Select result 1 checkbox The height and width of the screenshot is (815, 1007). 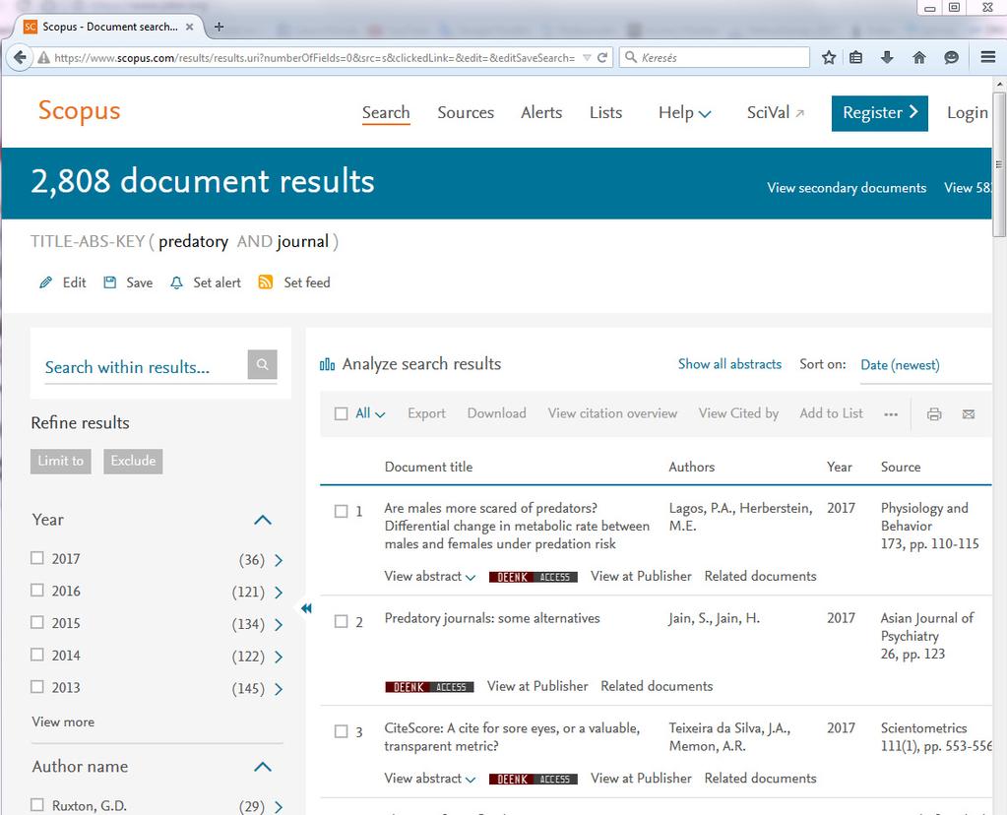coord(341,511)
